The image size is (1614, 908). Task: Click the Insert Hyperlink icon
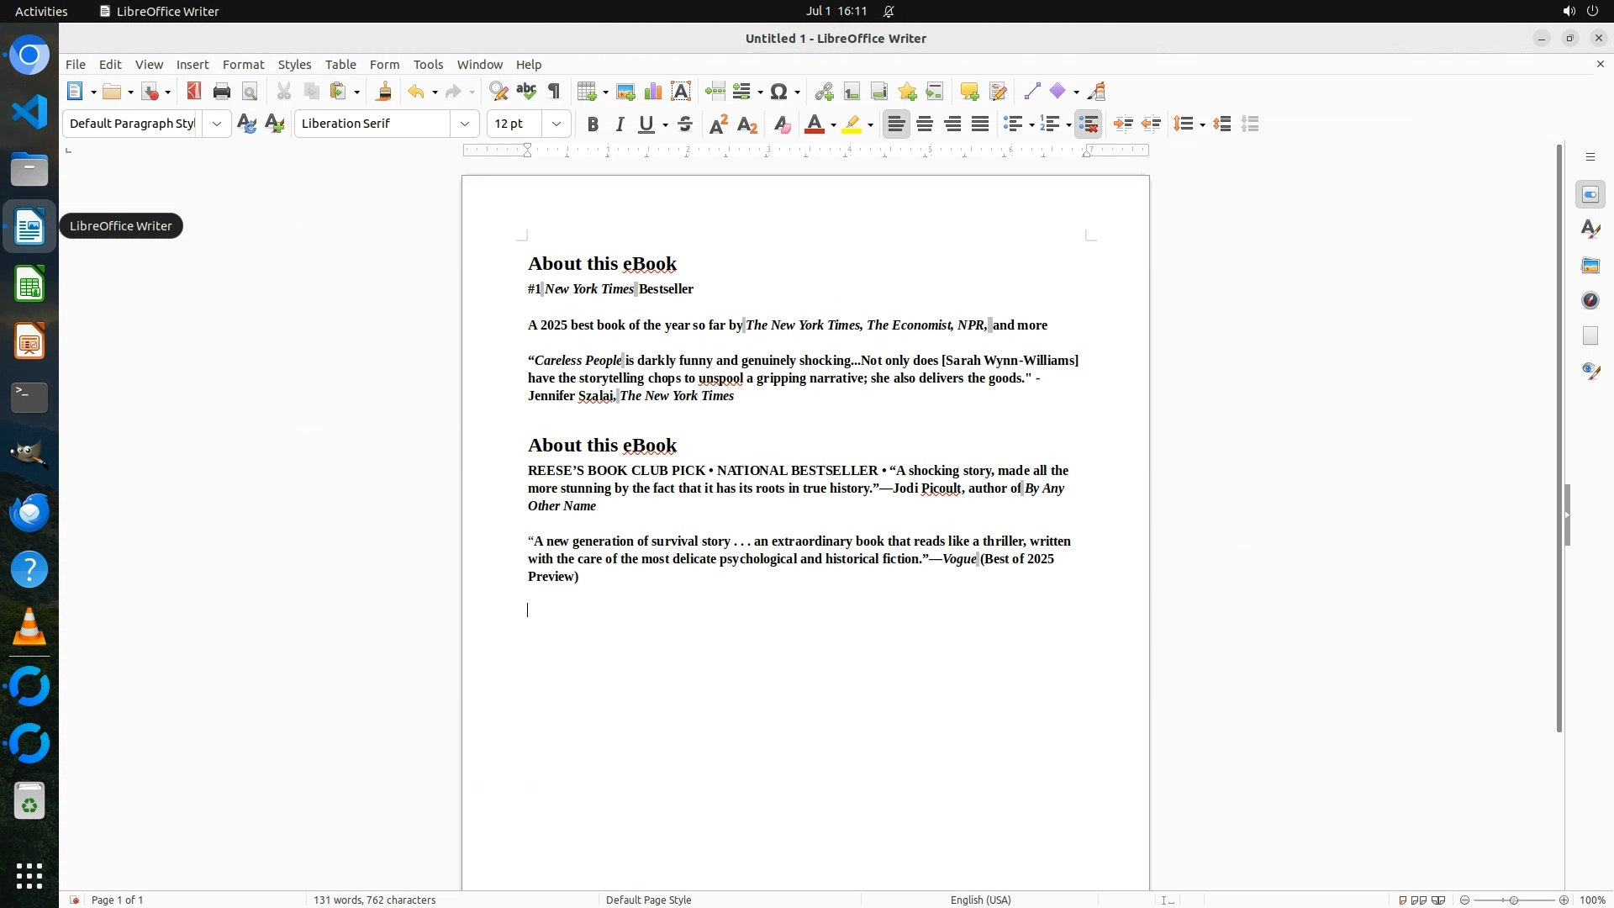[824, 92]
